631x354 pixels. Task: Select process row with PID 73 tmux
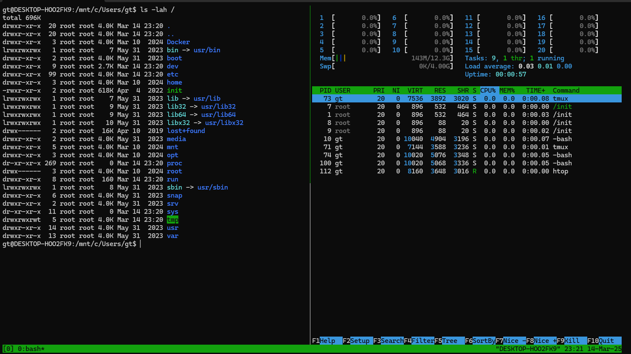(x=466, y=98)
